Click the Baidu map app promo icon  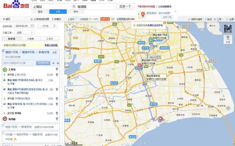pos(142,15)
